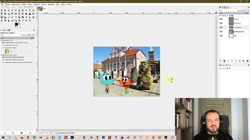Select fill whole selection radio option
250x140 pixels.
[x=3, y=57]
